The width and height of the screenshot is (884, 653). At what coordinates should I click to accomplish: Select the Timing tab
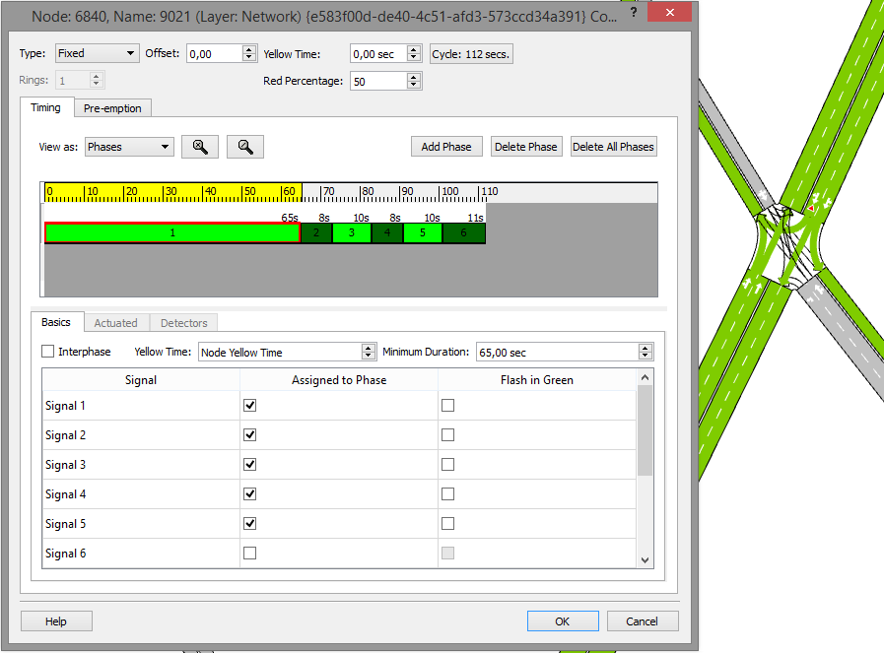[45, 108]
